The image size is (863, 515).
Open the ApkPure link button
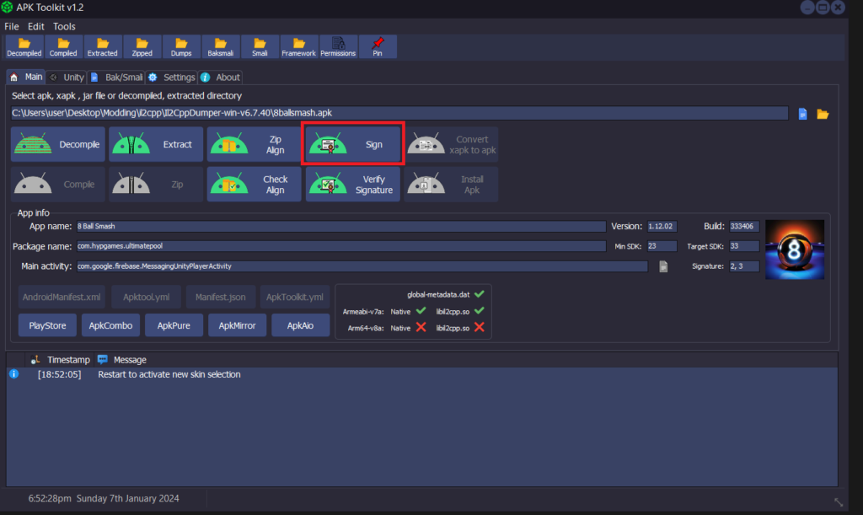click(174, 325)
